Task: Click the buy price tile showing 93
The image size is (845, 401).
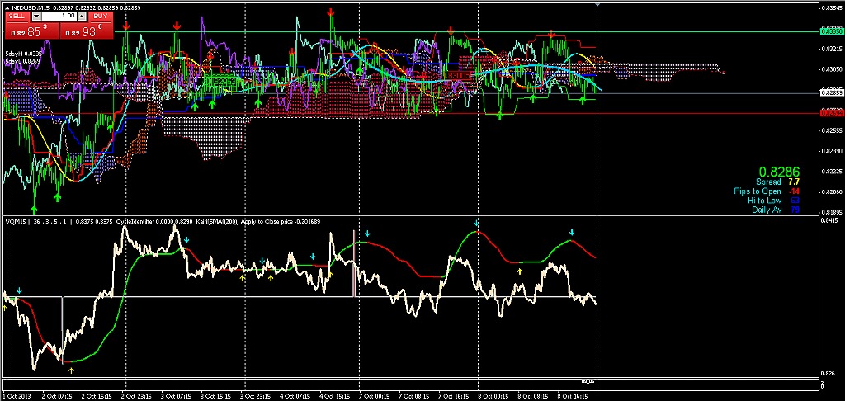Action: click(84, 31)
